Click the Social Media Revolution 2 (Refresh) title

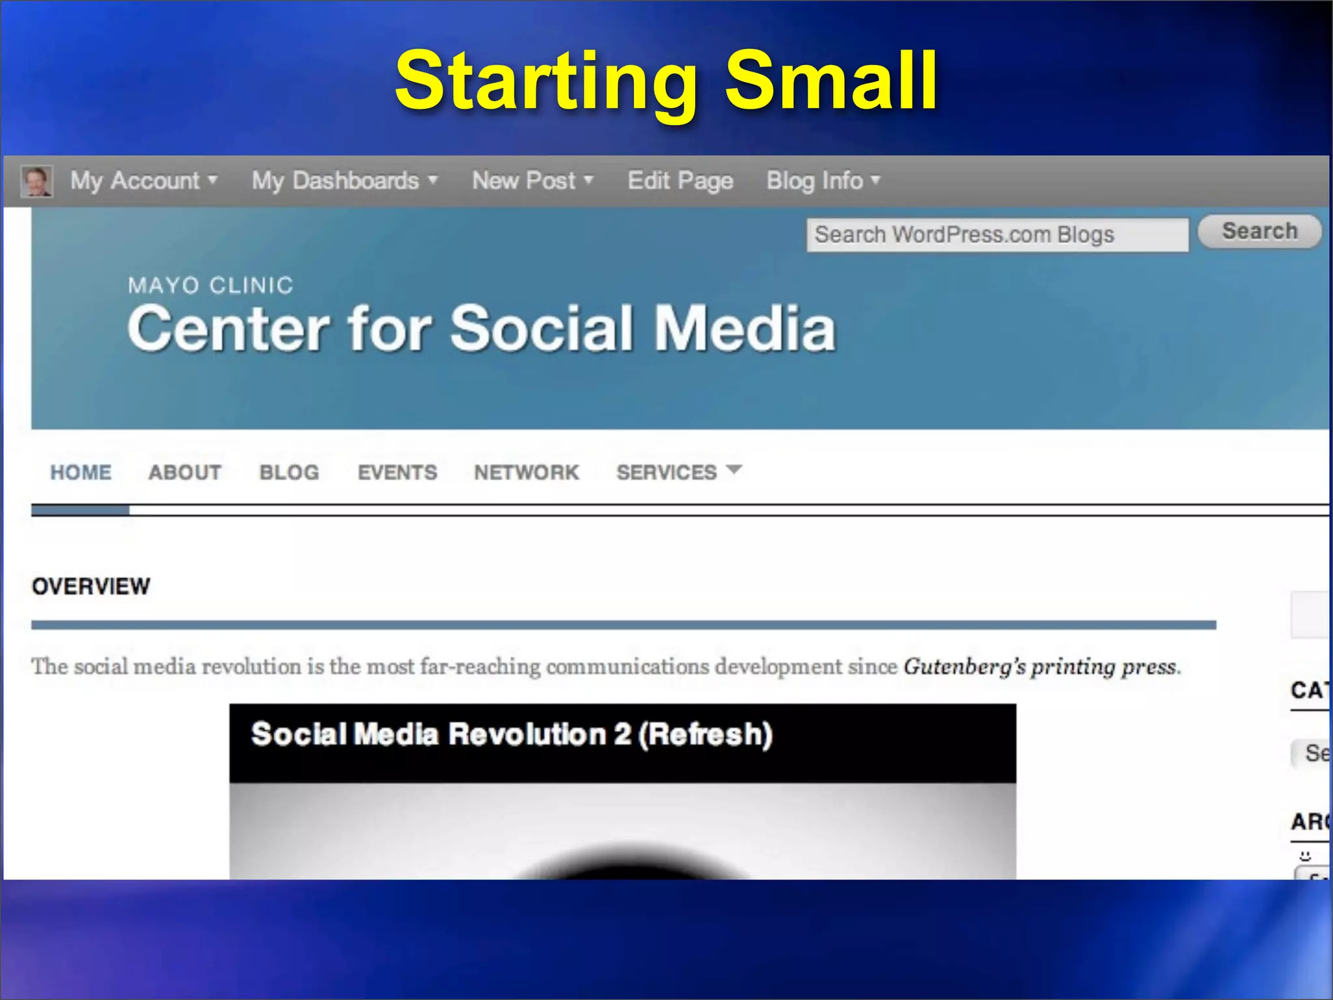512,734
